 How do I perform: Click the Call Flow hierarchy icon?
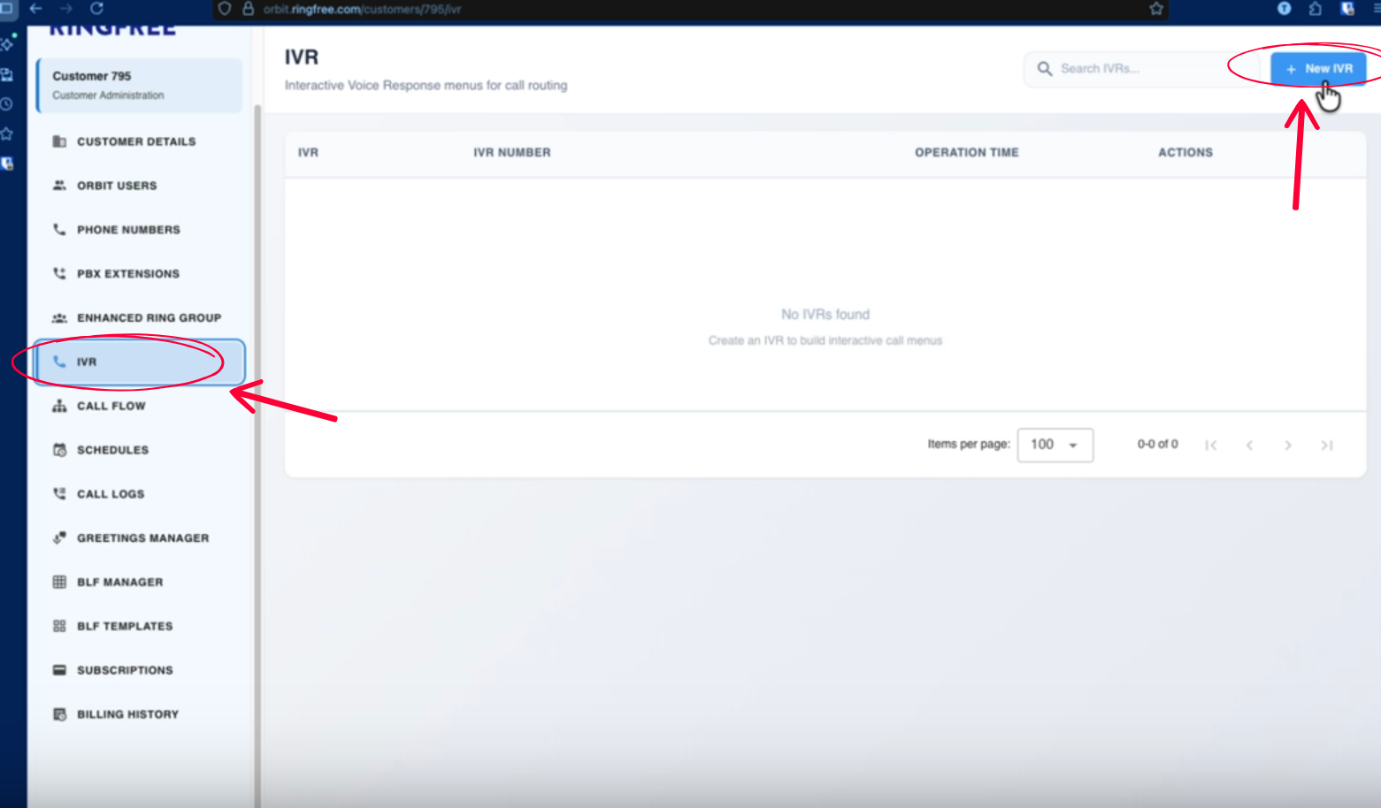[x=59, y=406]
